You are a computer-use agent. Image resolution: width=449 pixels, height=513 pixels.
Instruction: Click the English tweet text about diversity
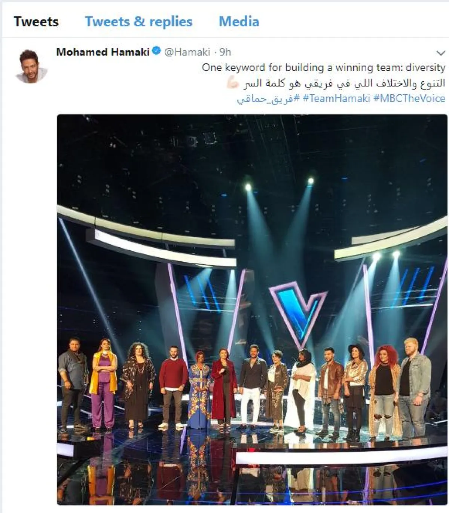tap(324, 67)
